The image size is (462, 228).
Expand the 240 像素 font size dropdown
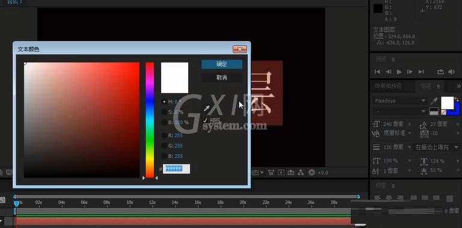409,125
